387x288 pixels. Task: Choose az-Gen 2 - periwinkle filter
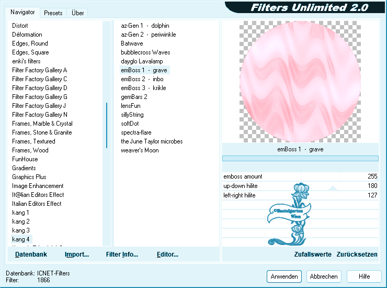pyautogui.click(x=149, y=35)
